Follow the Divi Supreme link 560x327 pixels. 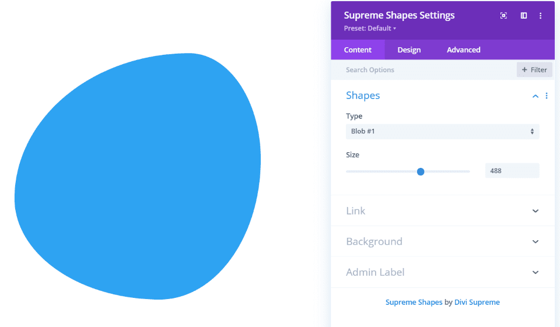click(x=477, y=303)
